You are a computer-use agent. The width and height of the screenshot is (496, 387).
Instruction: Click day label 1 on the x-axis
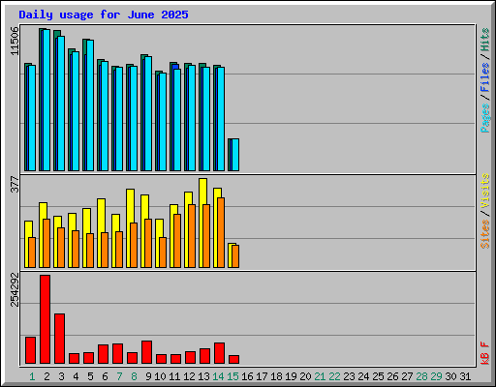pos(32,376)
